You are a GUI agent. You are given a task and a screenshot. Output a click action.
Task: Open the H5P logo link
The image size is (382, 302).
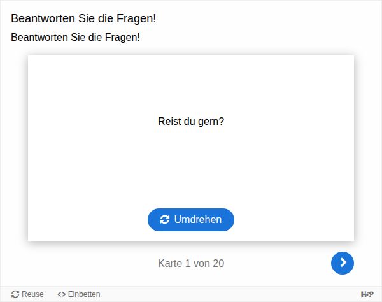(367, 294)
